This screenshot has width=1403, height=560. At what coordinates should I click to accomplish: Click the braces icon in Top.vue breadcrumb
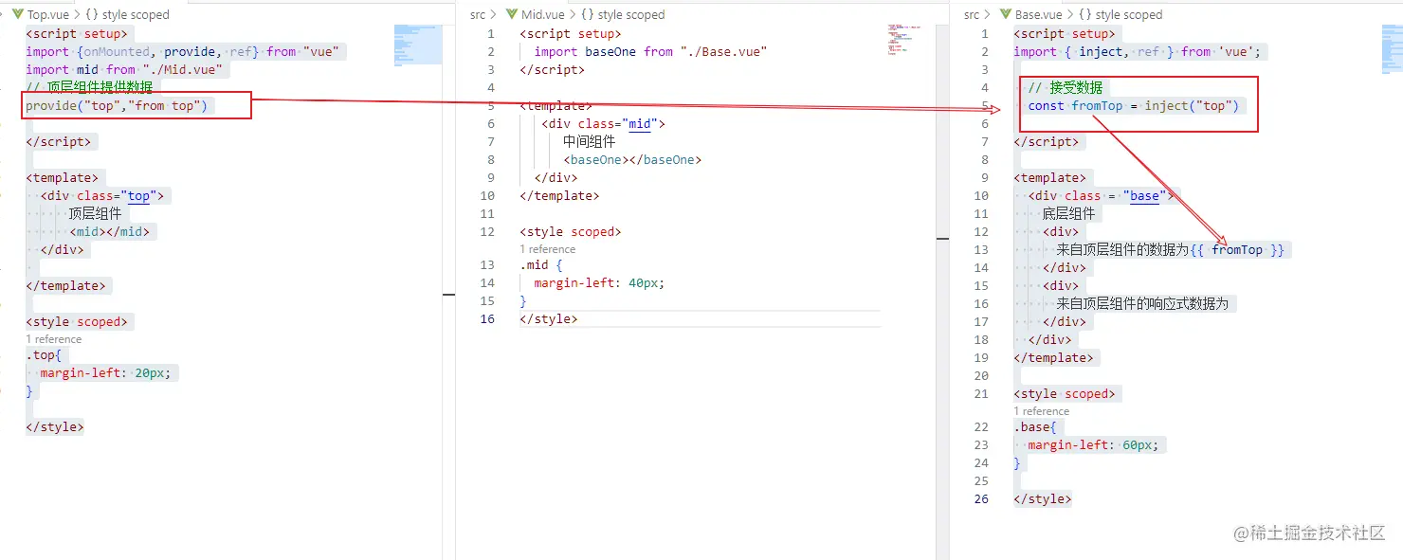point(92,14)
